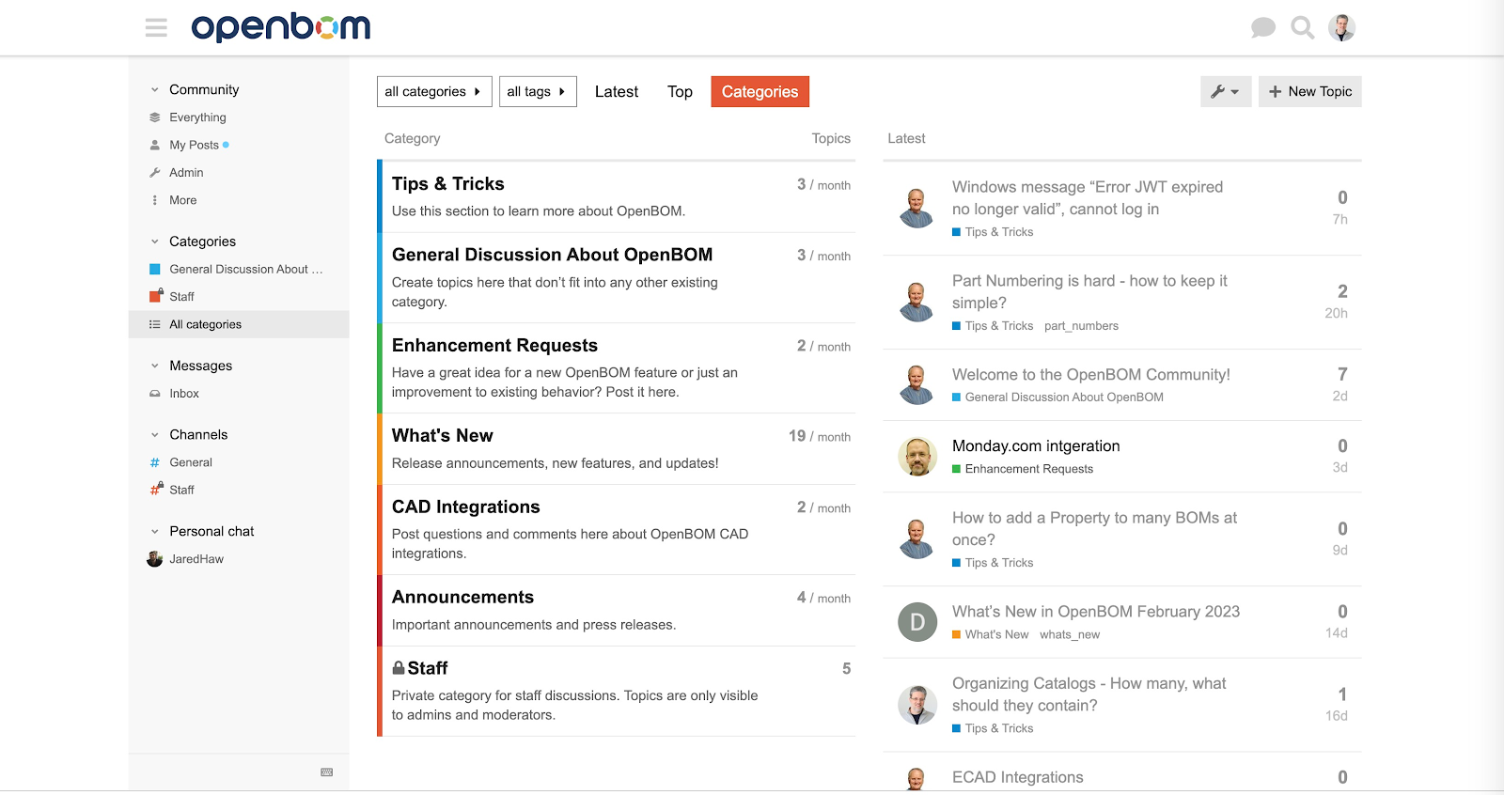Open the More dots icon in sidebar

tap(155, 200)
